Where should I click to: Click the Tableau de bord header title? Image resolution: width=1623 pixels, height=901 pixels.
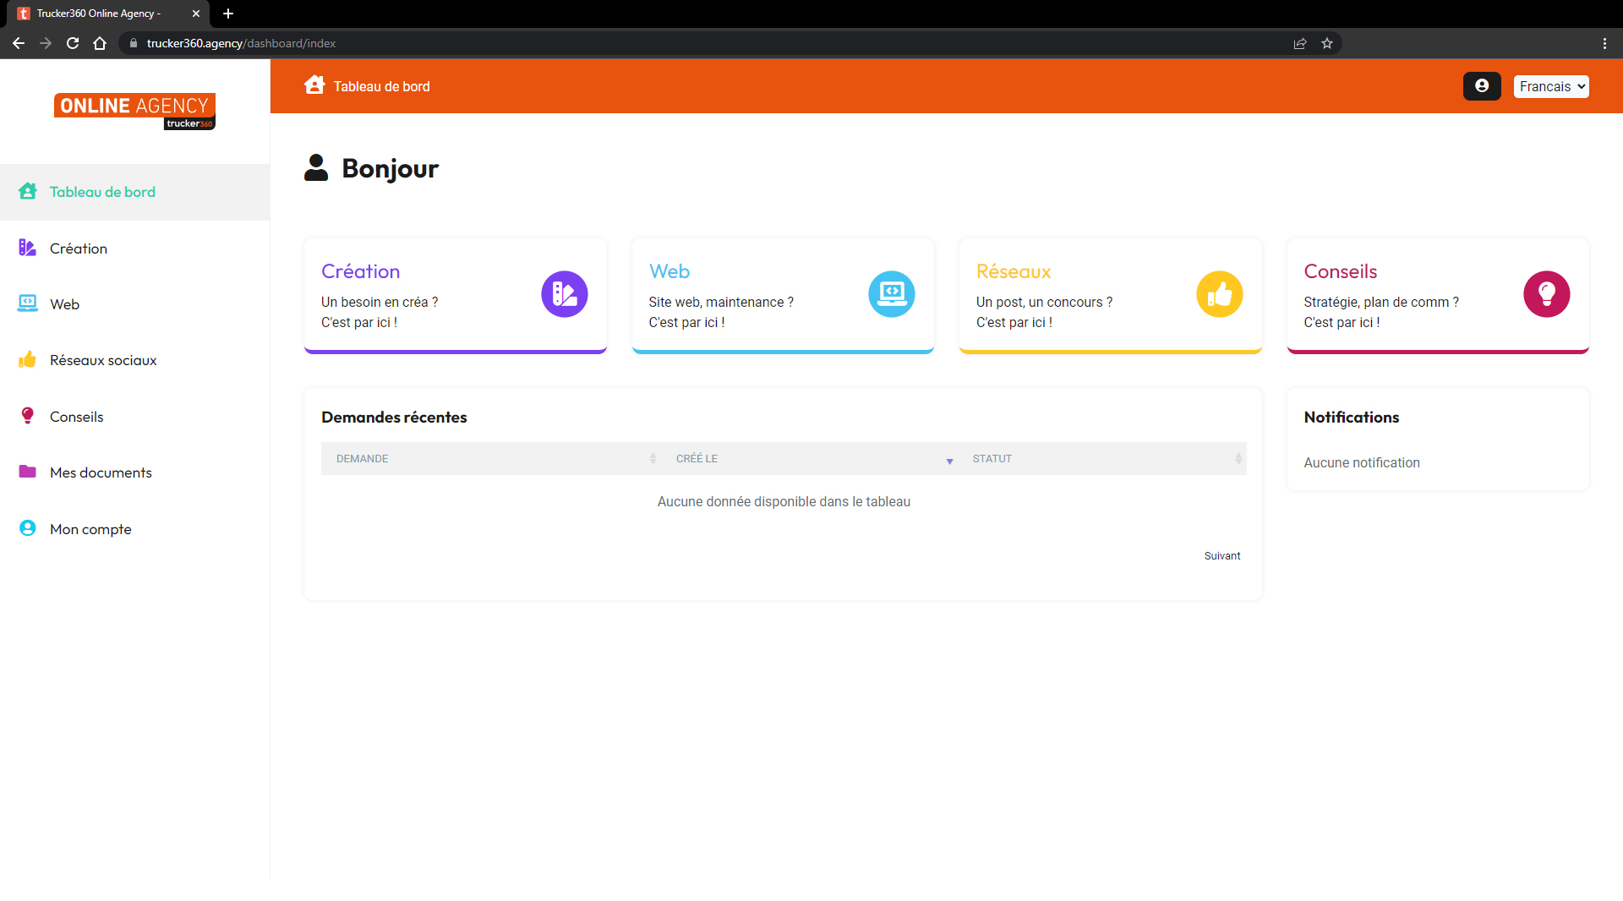tap(381, 86)
